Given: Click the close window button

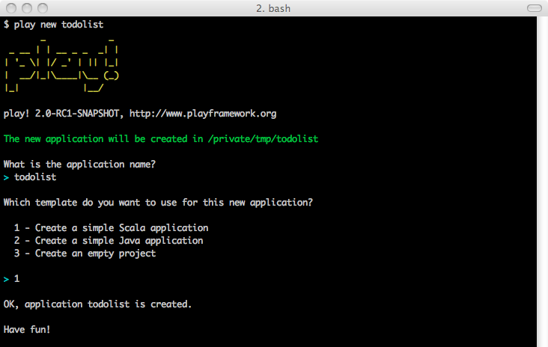Looking at the screenshot, I should (x=10, y=8).
